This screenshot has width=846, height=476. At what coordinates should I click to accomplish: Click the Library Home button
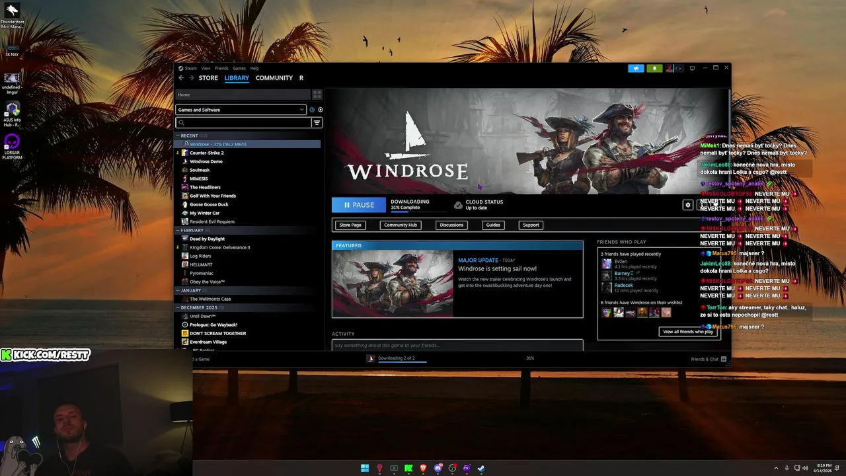coord(243,95)
